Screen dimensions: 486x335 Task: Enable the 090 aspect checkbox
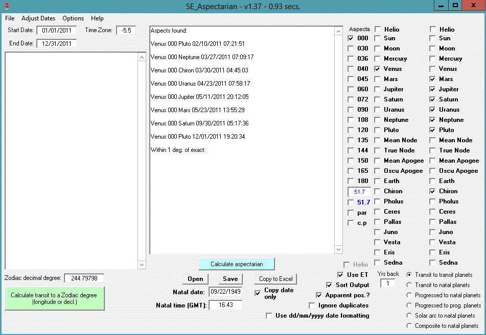[x=351, y=110]
